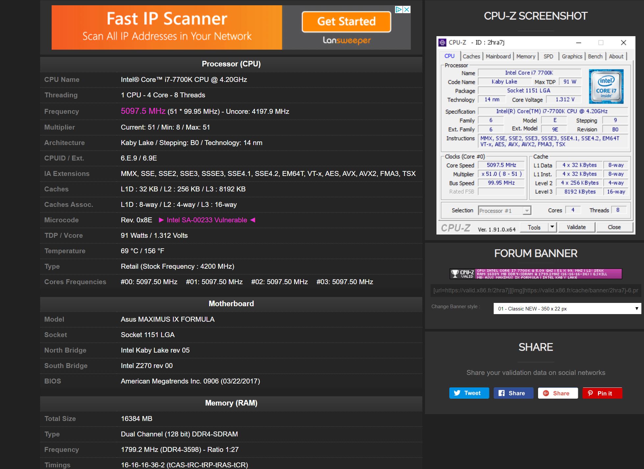The width and height of the screenshot is (644, 469).
Task: Share validation on Twitter with Tweet
Action: 469,393
